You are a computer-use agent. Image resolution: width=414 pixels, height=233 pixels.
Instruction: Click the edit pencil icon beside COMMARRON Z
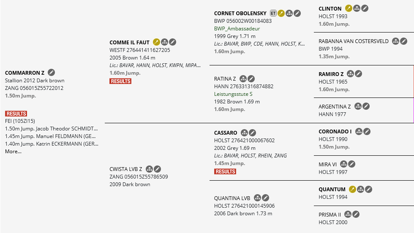click(52, 73)
